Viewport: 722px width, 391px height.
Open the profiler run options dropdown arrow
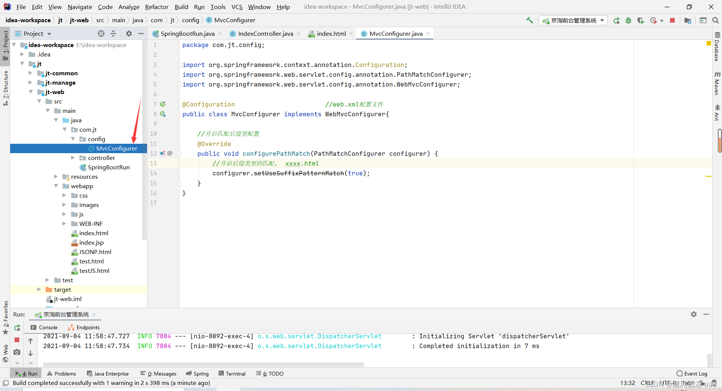[662, 21]
